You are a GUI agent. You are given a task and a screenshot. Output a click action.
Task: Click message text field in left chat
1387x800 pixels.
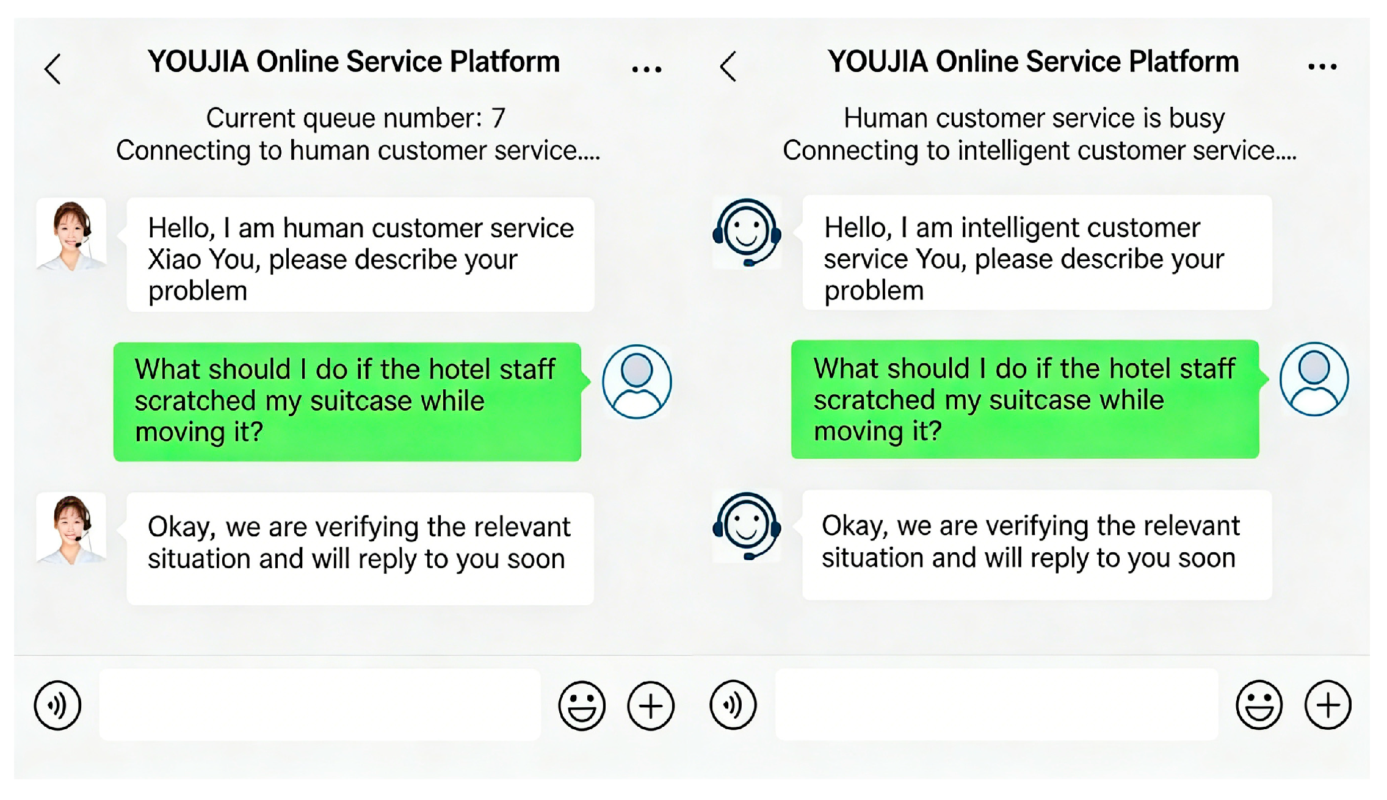[x=320, y=705]
